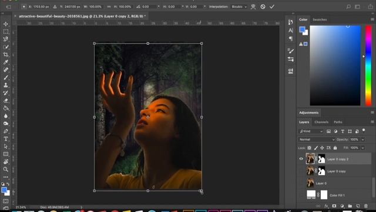
Task: Switch to the Channels tab
Action: 321,122
